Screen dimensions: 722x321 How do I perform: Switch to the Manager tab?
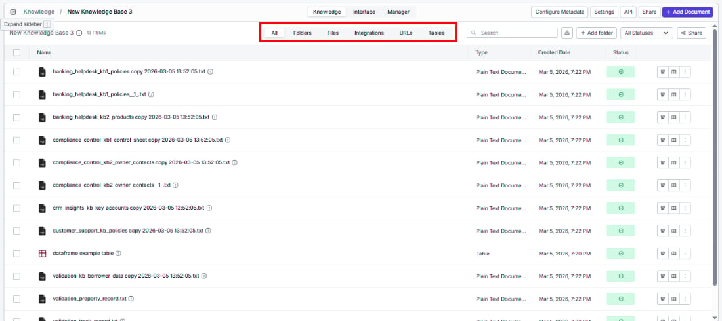tap(398, 12)
